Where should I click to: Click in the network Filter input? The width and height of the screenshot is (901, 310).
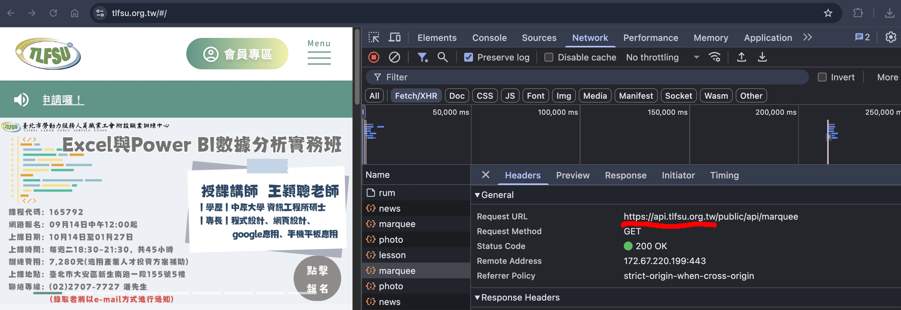(x=588, y=77)
